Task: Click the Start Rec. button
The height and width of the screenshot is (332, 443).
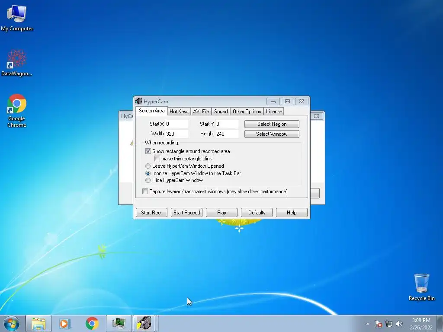Action: (151, 213)
